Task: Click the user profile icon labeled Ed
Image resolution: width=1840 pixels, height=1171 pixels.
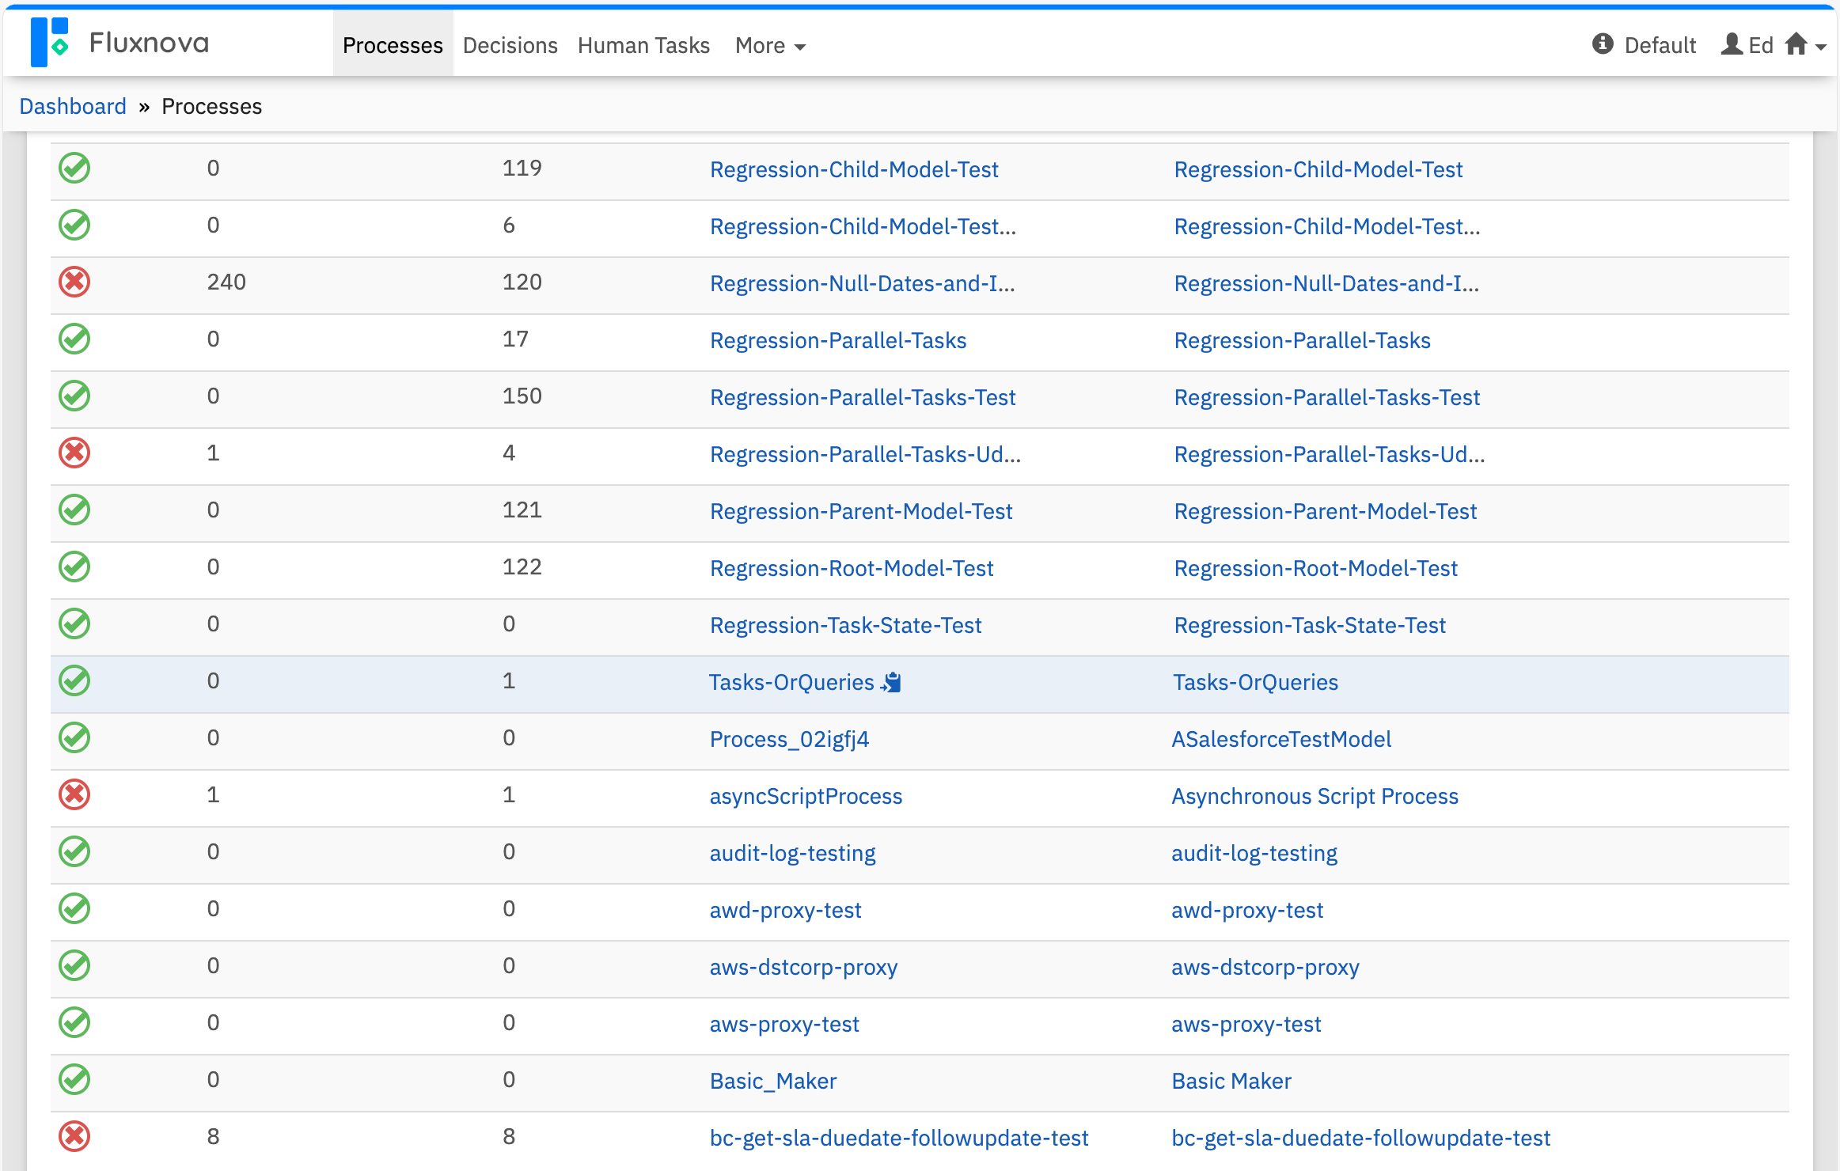Action: (1732, 44)
